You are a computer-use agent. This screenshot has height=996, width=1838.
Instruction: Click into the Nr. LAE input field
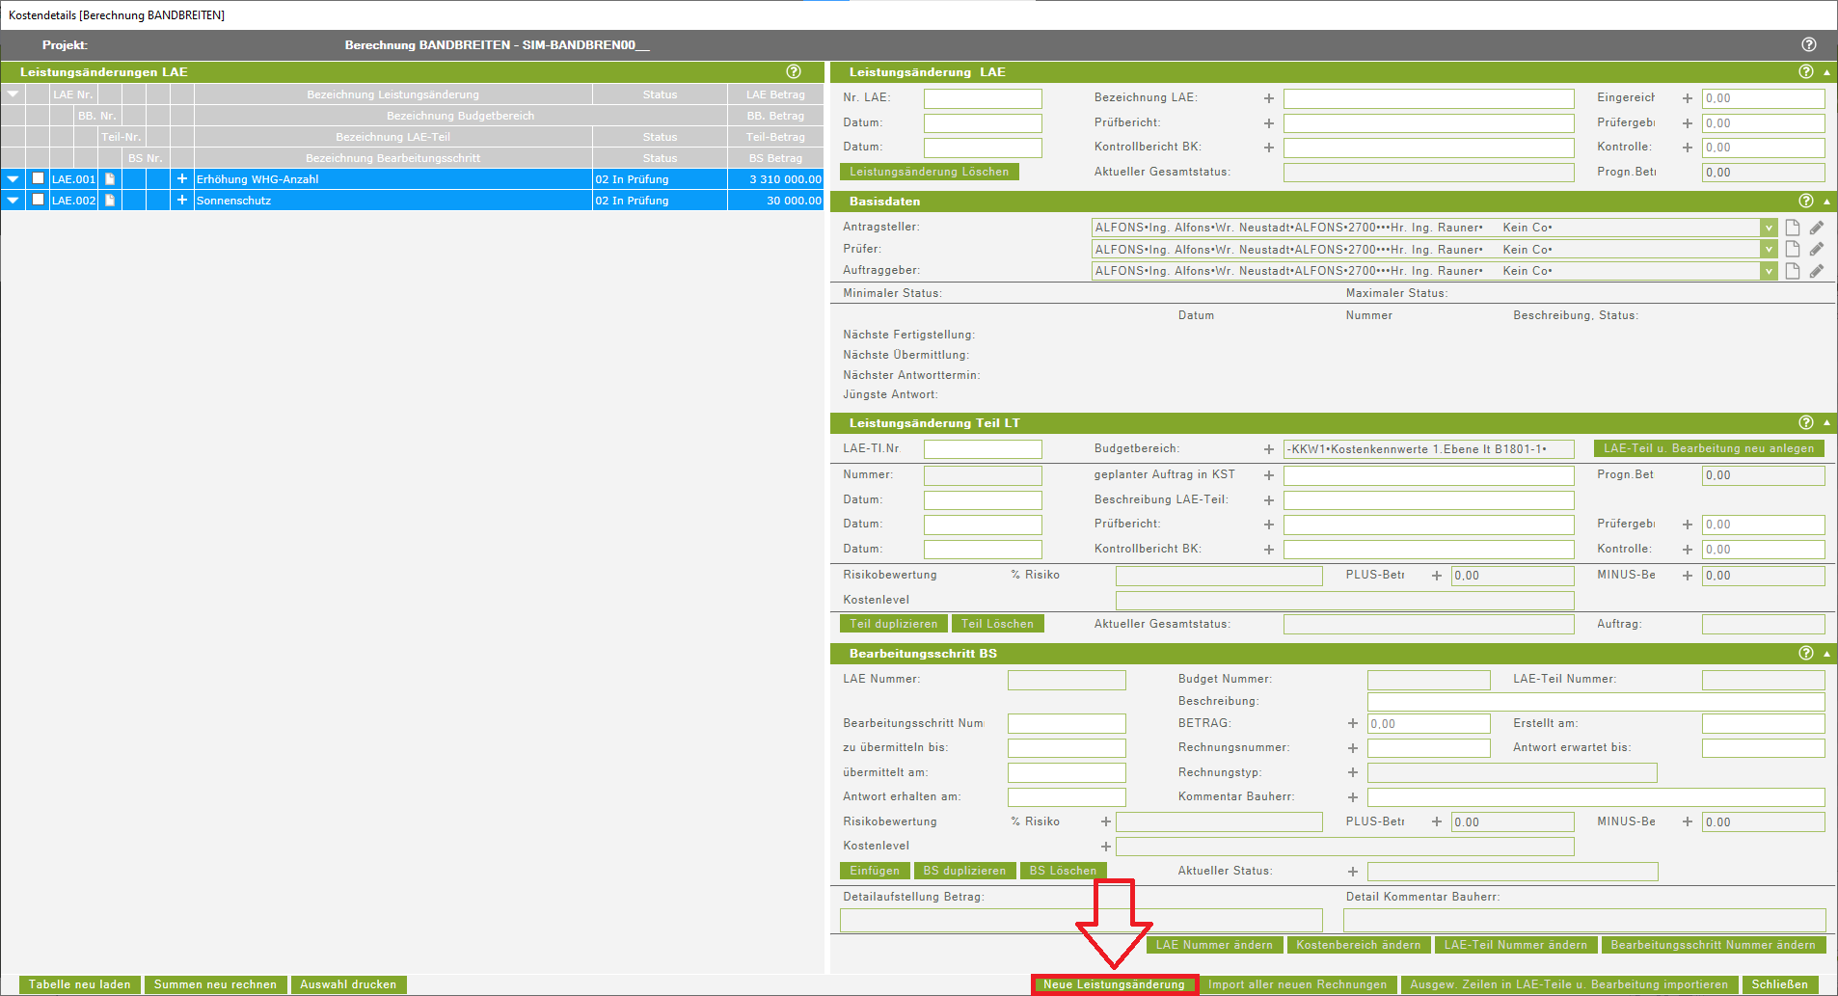[x=982, y=98]
